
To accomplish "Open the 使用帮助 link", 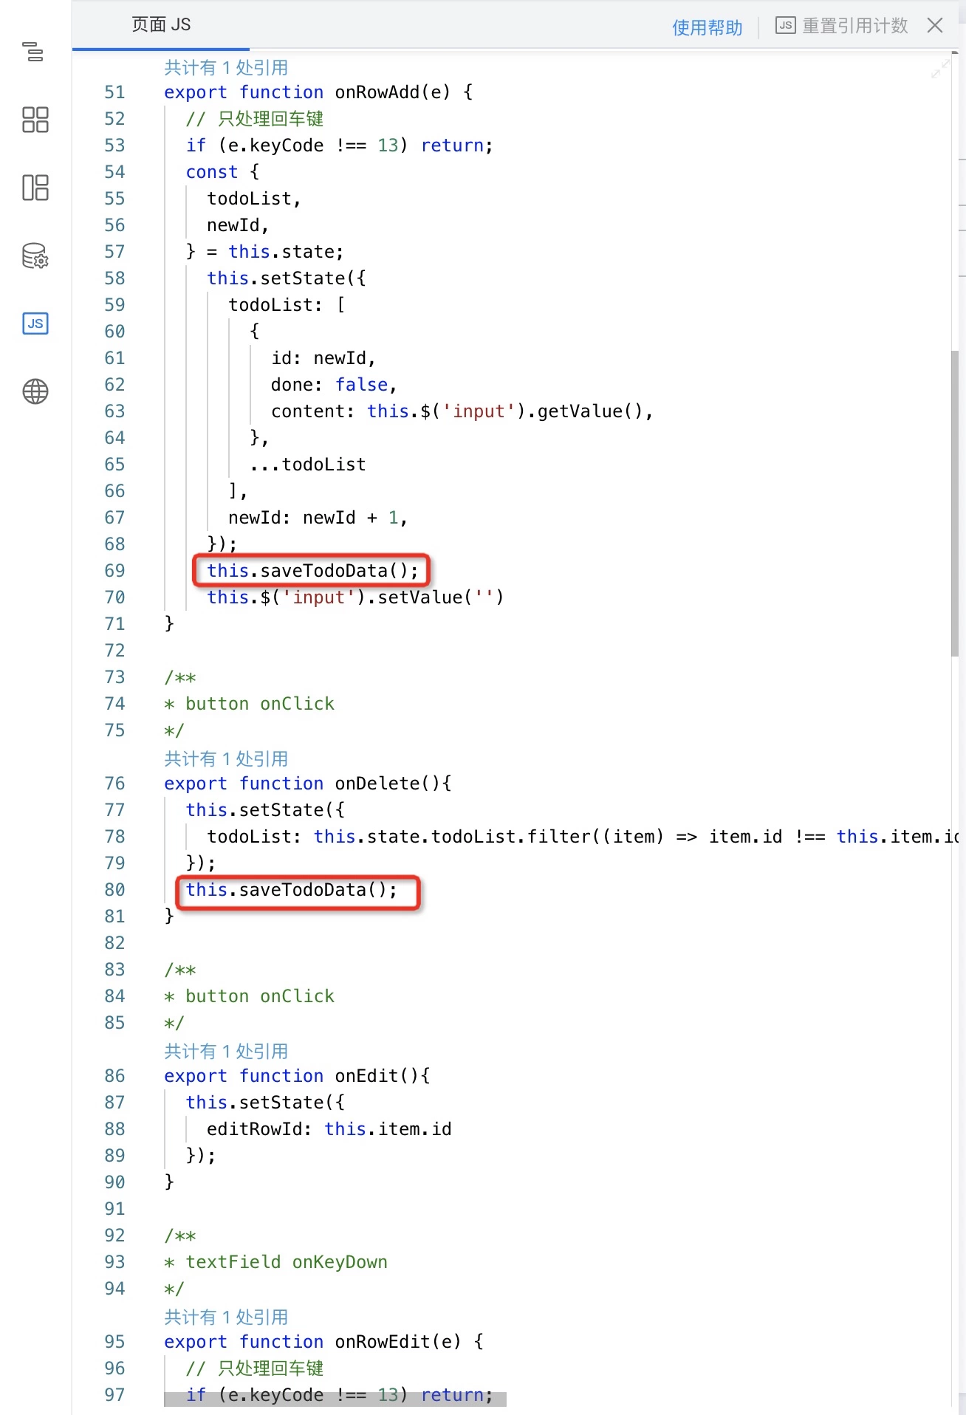I will coord(707,27).
